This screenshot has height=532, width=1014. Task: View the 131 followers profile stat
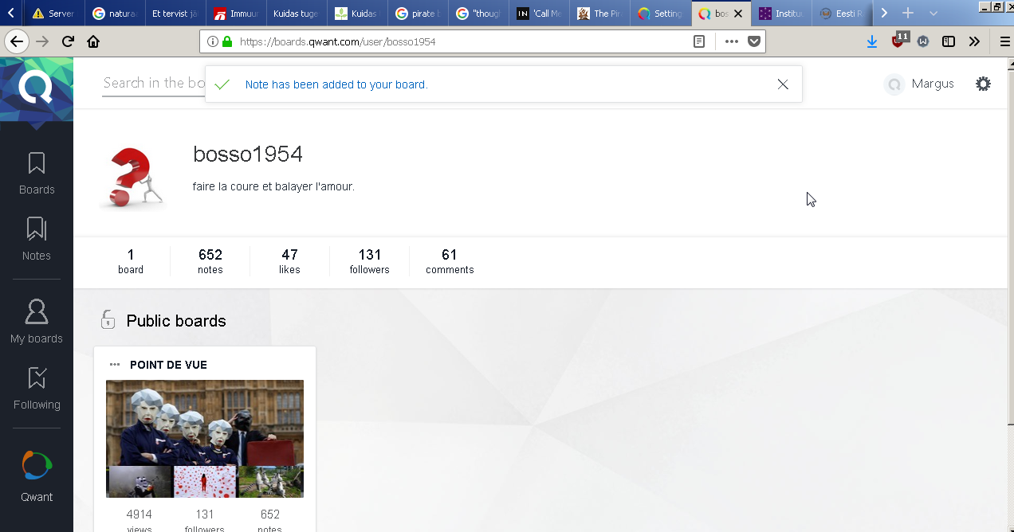(x=369, y=261)
